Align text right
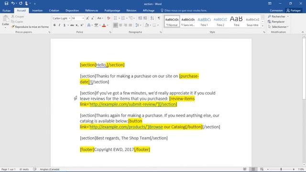This screenshot has height=172, width=306. click(125, 25)
